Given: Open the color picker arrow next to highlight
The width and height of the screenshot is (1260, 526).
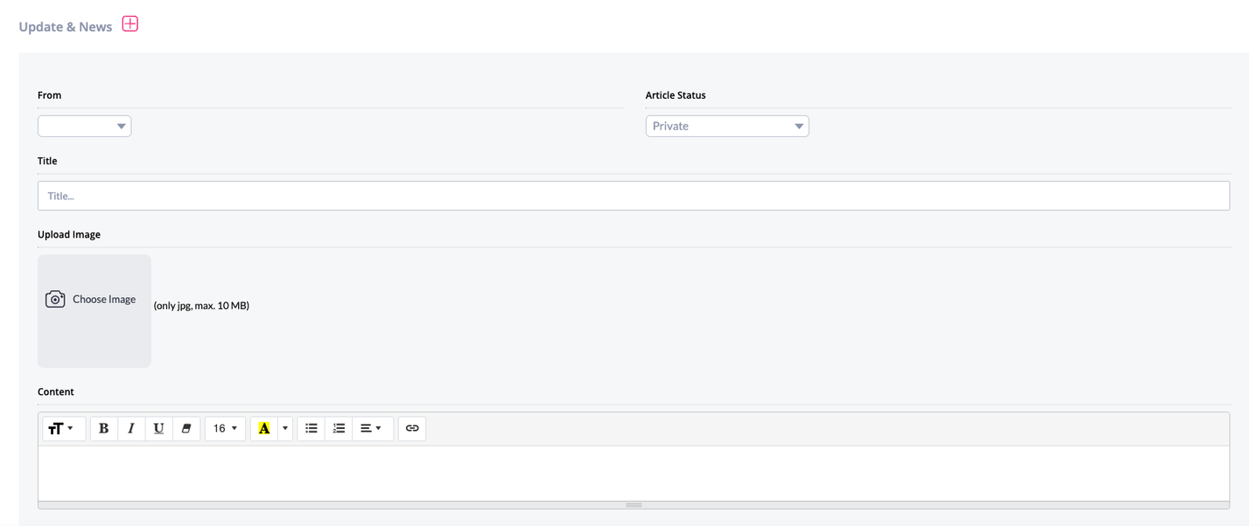Looking at the screenshot, I should click(x=285, y=428).
